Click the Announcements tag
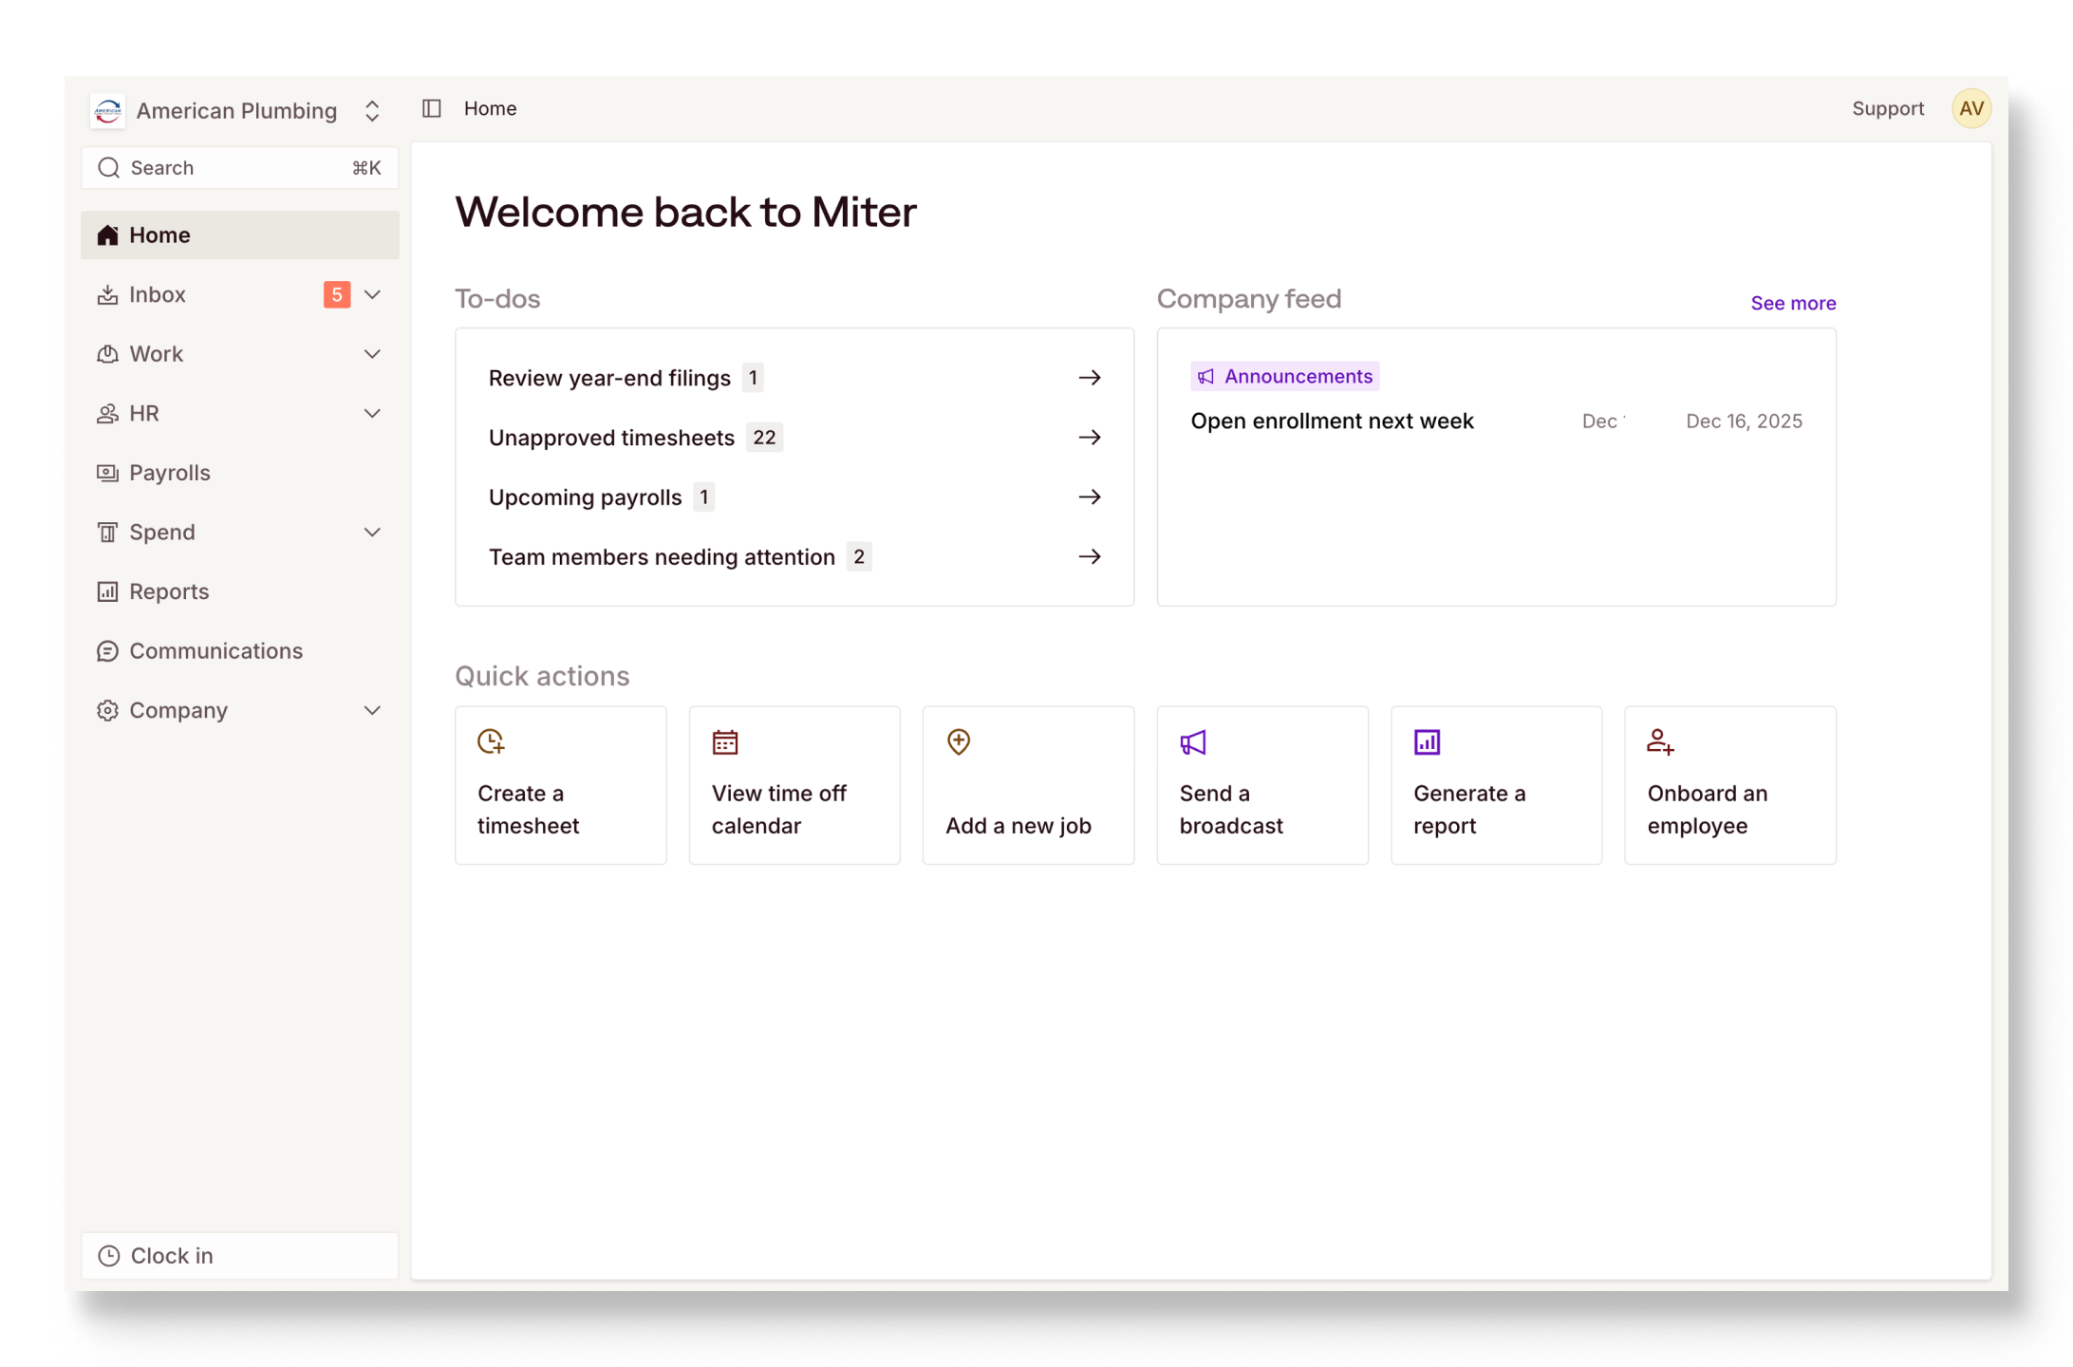Viewport: 2073px width, 1367px height. tap(1285, 376)
